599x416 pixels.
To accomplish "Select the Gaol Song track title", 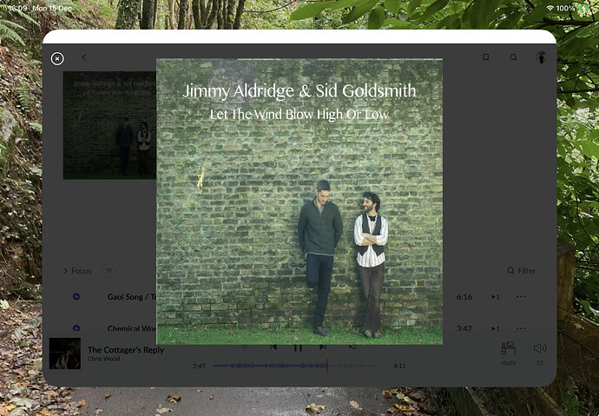I will [131, 297].
